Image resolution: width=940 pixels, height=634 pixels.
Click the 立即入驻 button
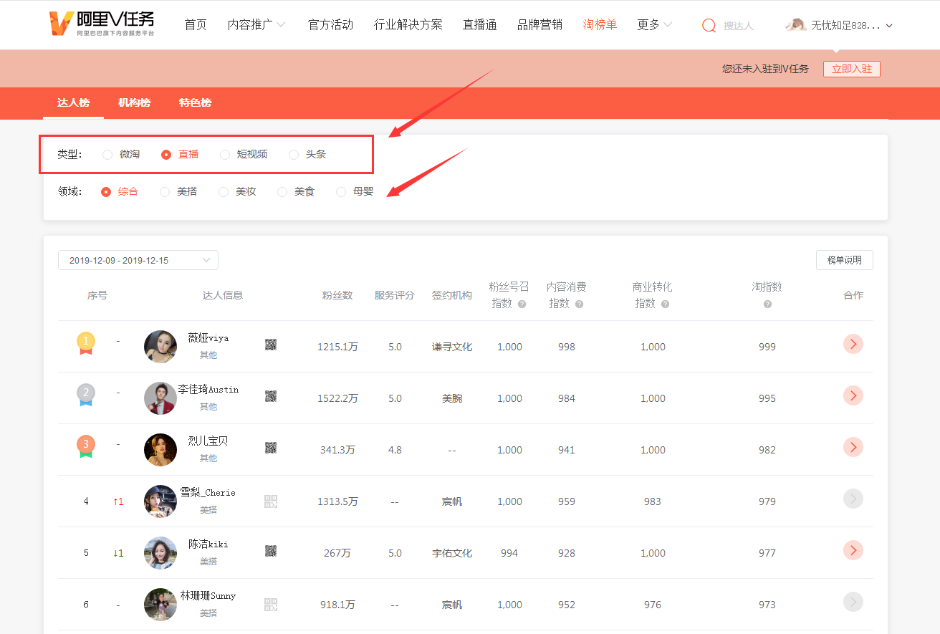pos(852,69)
